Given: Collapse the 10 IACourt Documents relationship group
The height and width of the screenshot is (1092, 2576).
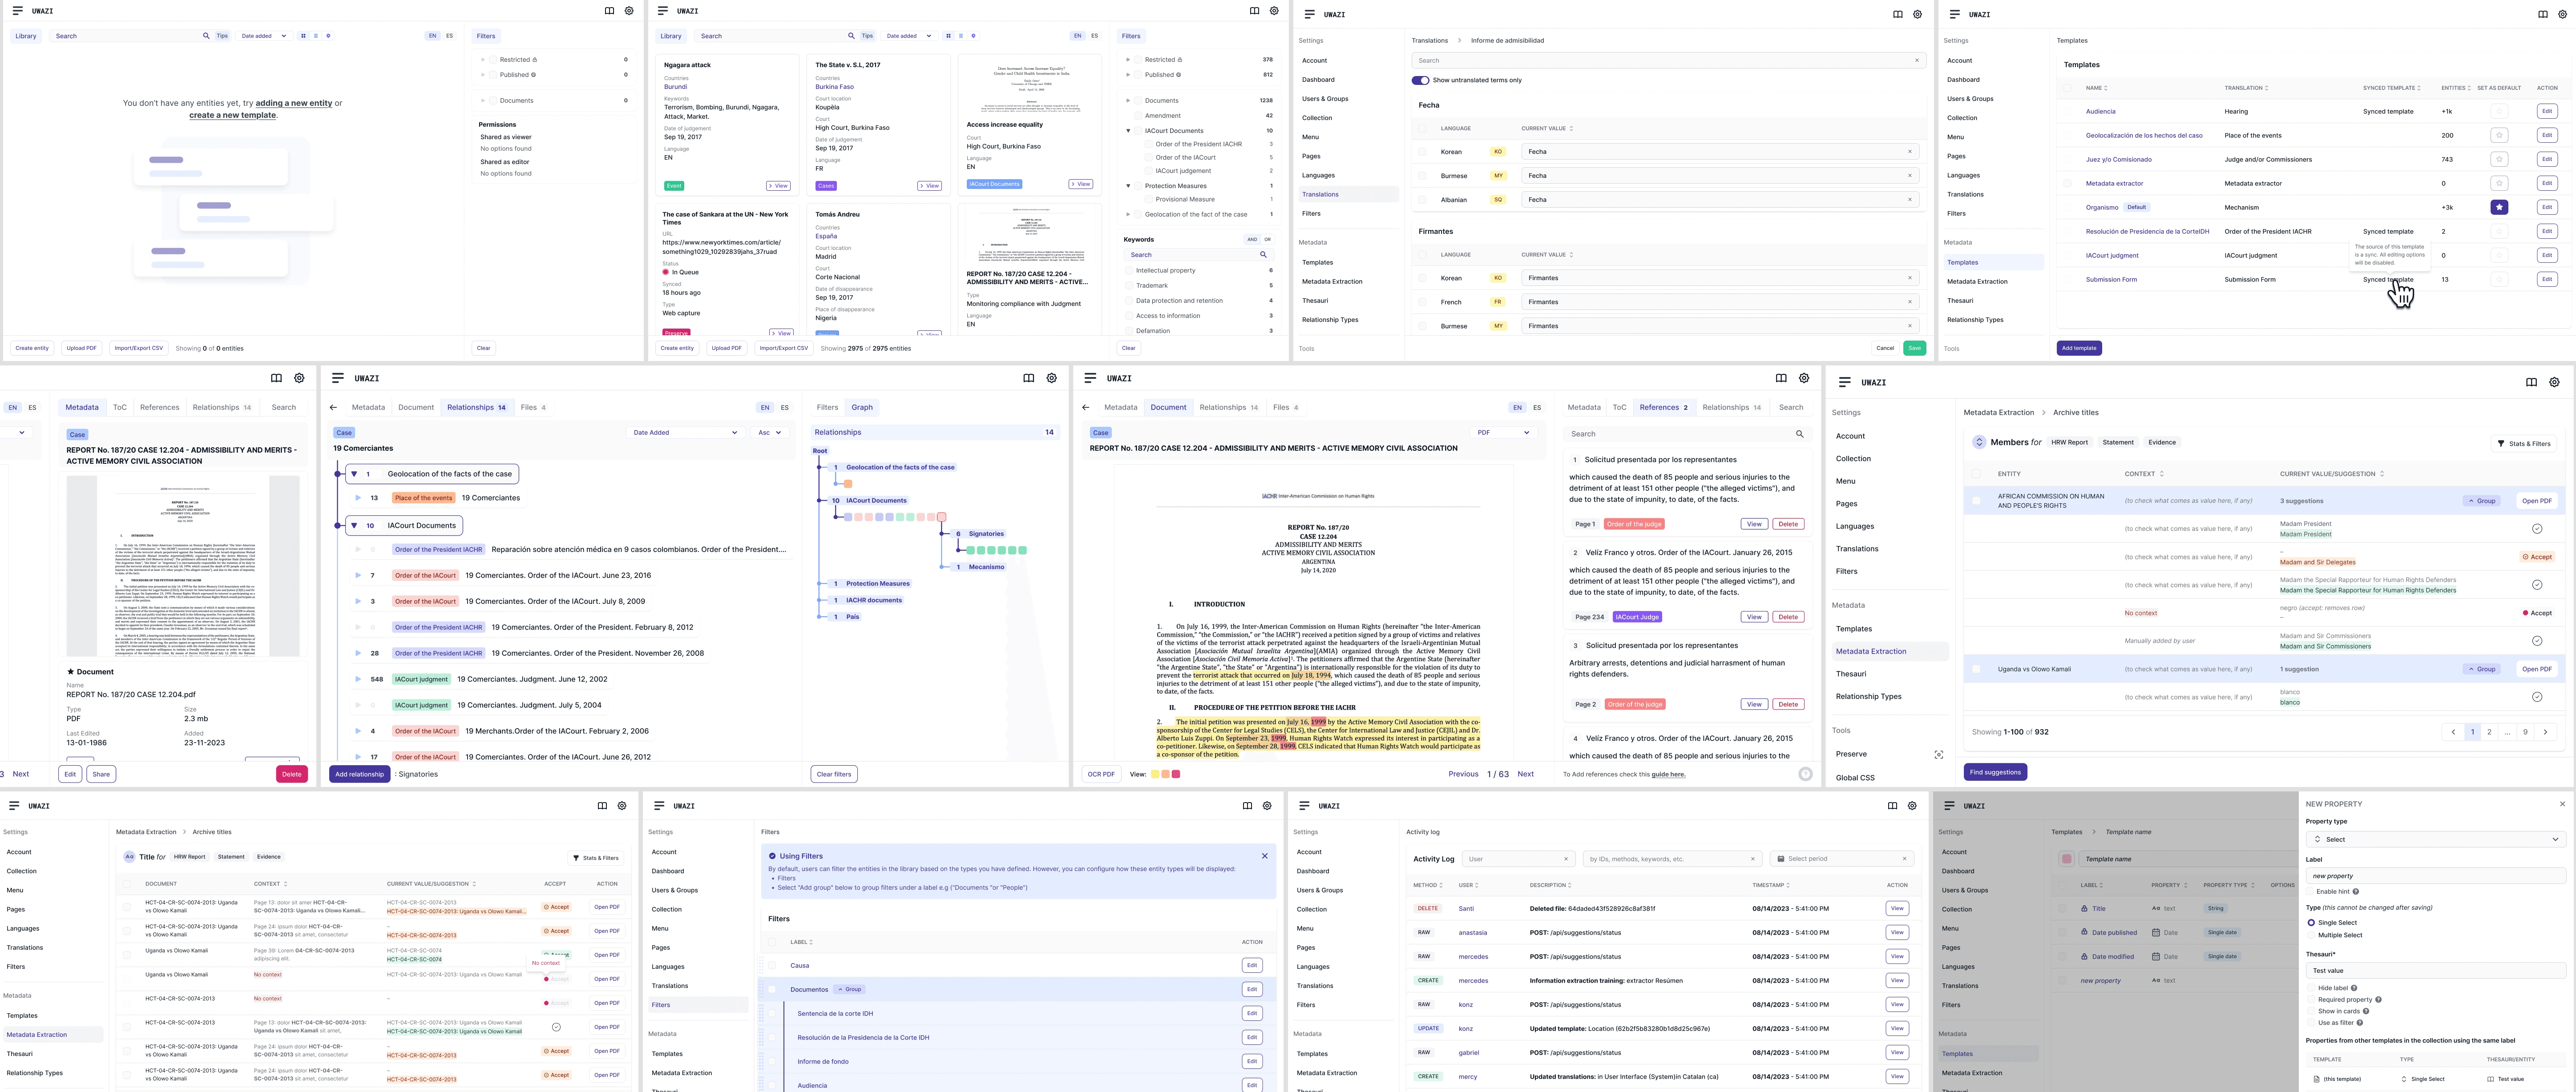Looking at the screenshot, I should 354,526.
